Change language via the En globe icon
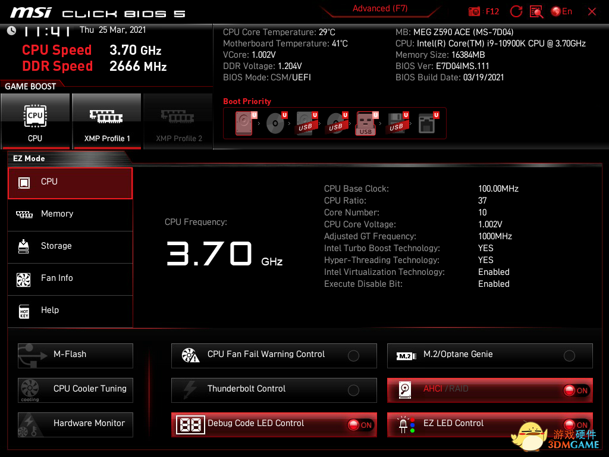This screenshot has width=609, height=457. coord(561,12)
